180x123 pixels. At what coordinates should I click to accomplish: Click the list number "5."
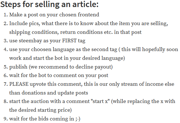[6, 67]
